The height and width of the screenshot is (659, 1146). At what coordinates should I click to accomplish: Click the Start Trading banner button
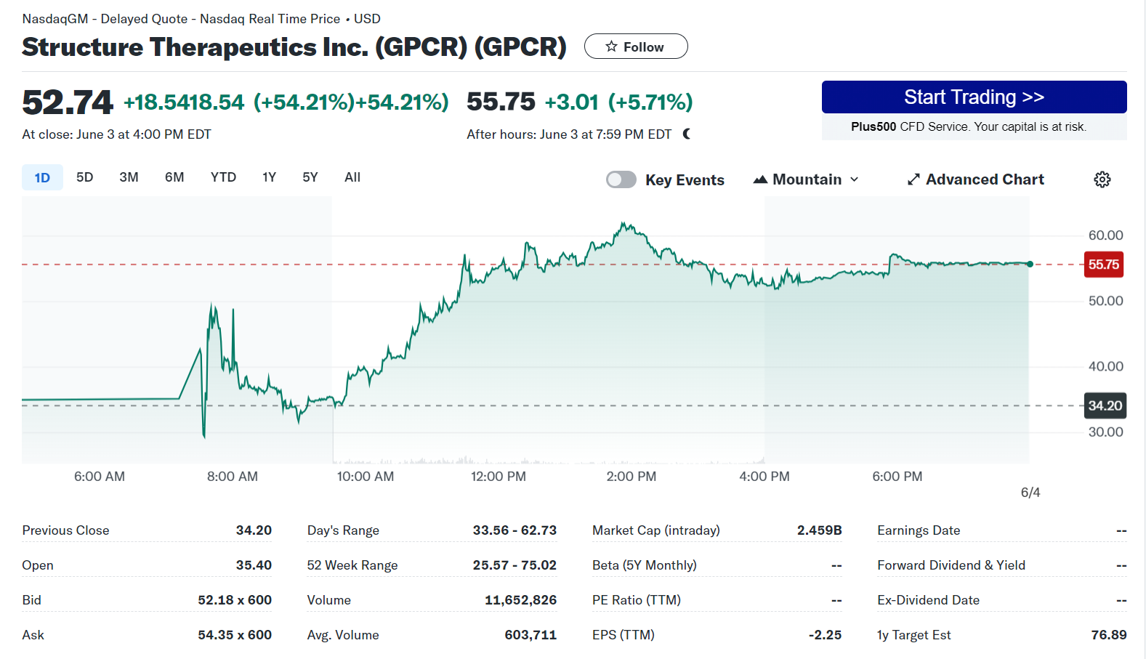[x=974, y=97]
